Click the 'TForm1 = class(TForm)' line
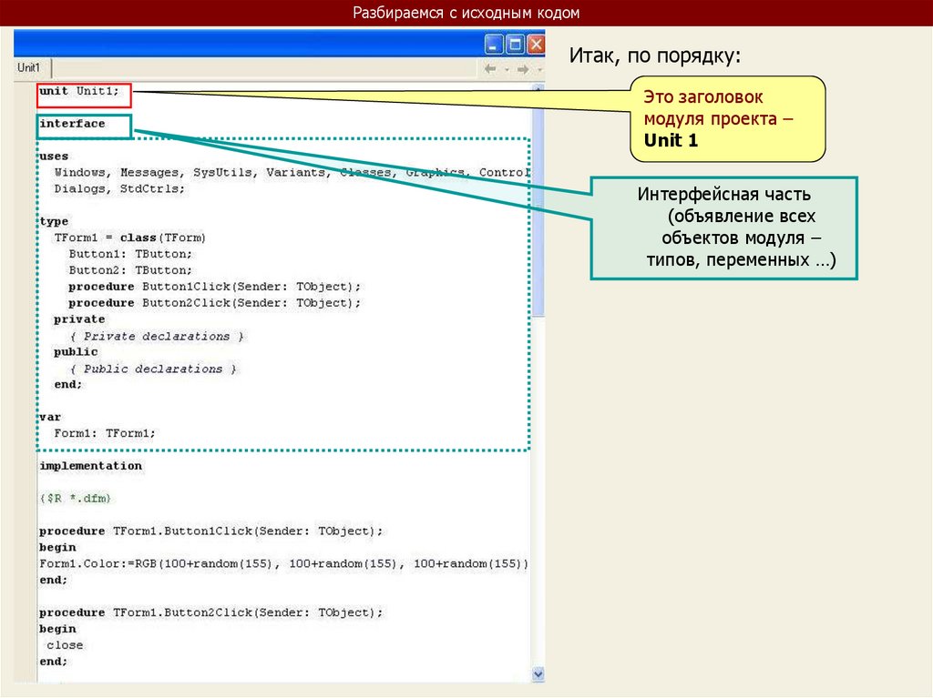 point(129,238)
